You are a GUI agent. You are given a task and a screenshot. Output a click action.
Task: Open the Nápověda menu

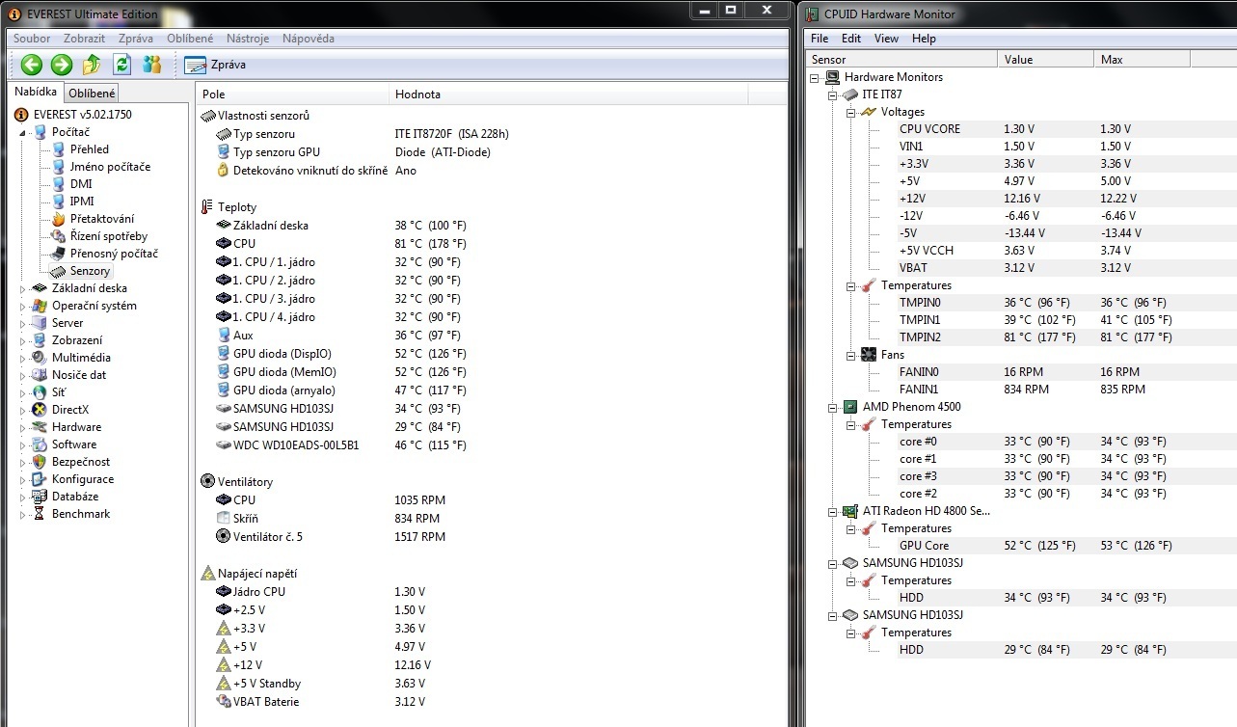tap(309, 39)
